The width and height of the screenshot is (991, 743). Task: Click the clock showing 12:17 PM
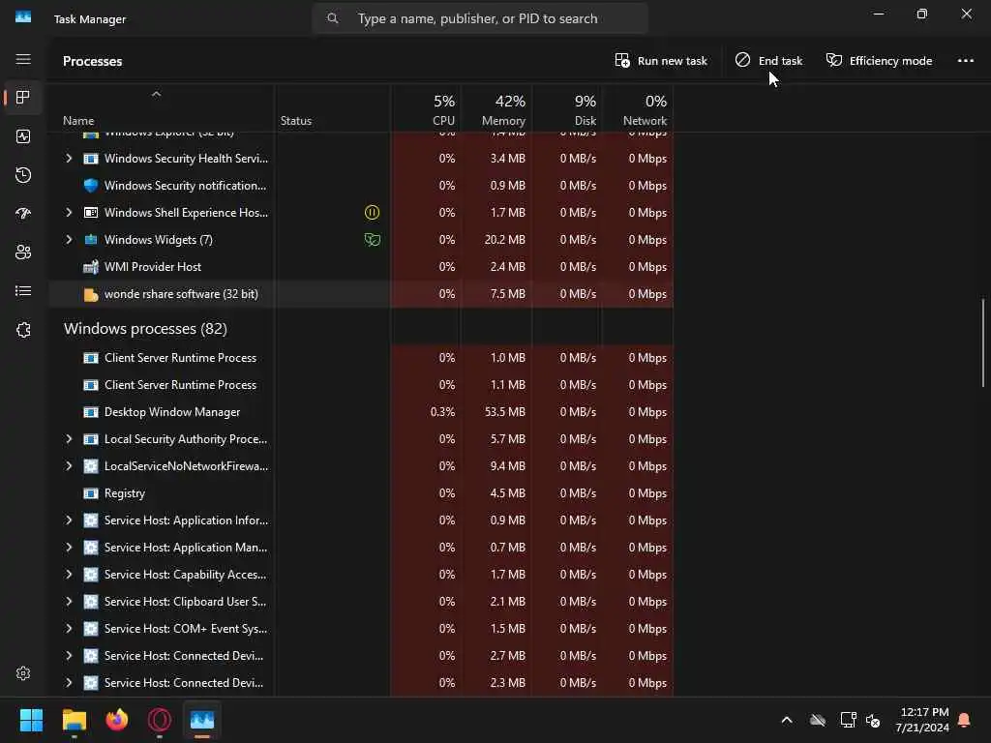tap(924, 712)
